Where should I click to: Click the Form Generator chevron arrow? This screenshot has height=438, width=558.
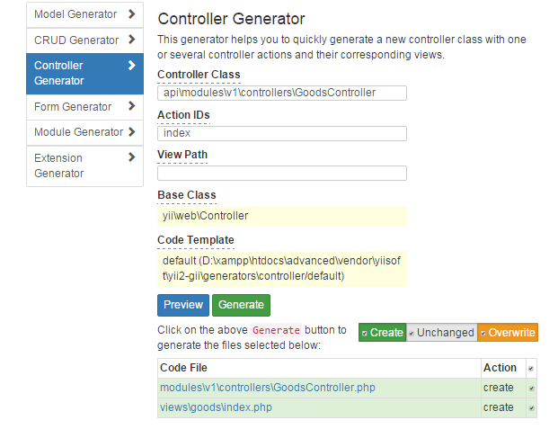(x=132, y=106)
